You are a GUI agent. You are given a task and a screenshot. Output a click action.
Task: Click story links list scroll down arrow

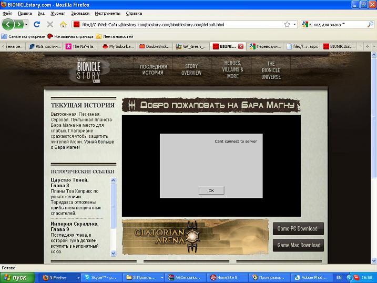pos(113,253)
